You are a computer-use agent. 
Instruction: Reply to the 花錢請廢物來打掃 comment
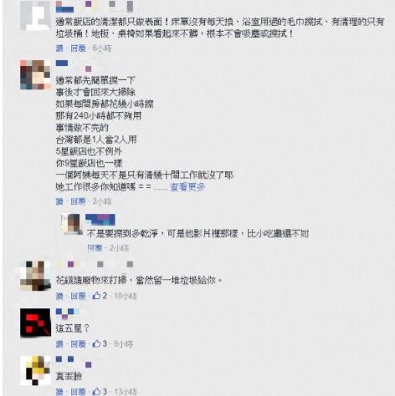(78, 296)
